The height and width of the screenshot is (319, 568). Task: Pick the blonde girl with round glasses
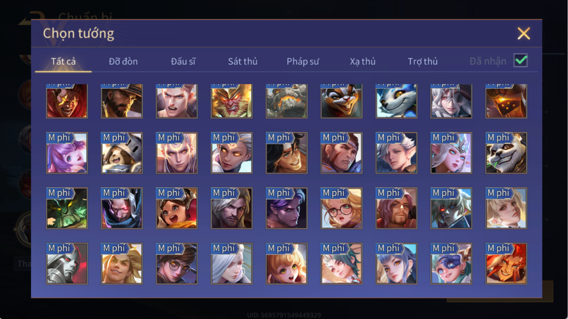341,208
